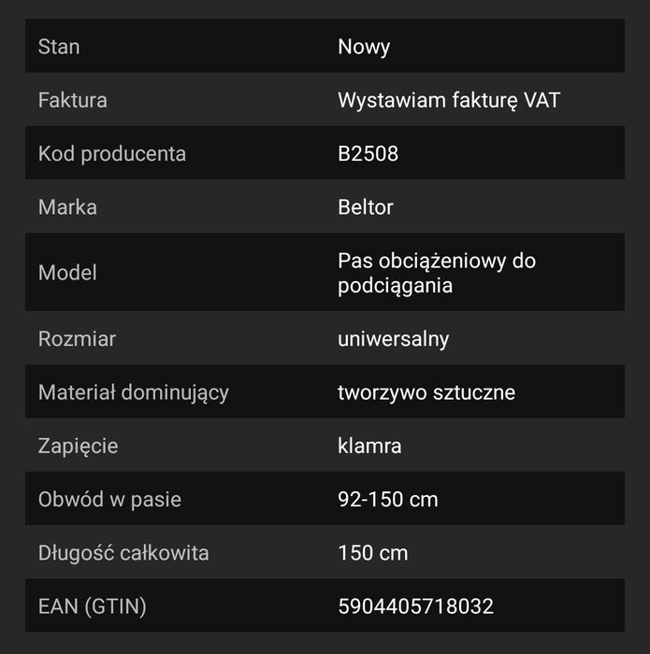
Task: Click the "Model" row label
Action: pos(67,273)
